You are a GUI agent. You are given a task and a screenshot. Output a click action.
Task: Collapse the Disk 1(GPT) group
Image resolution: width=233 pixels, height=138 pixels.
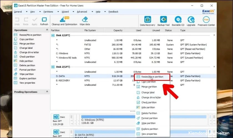pos(214,35)
